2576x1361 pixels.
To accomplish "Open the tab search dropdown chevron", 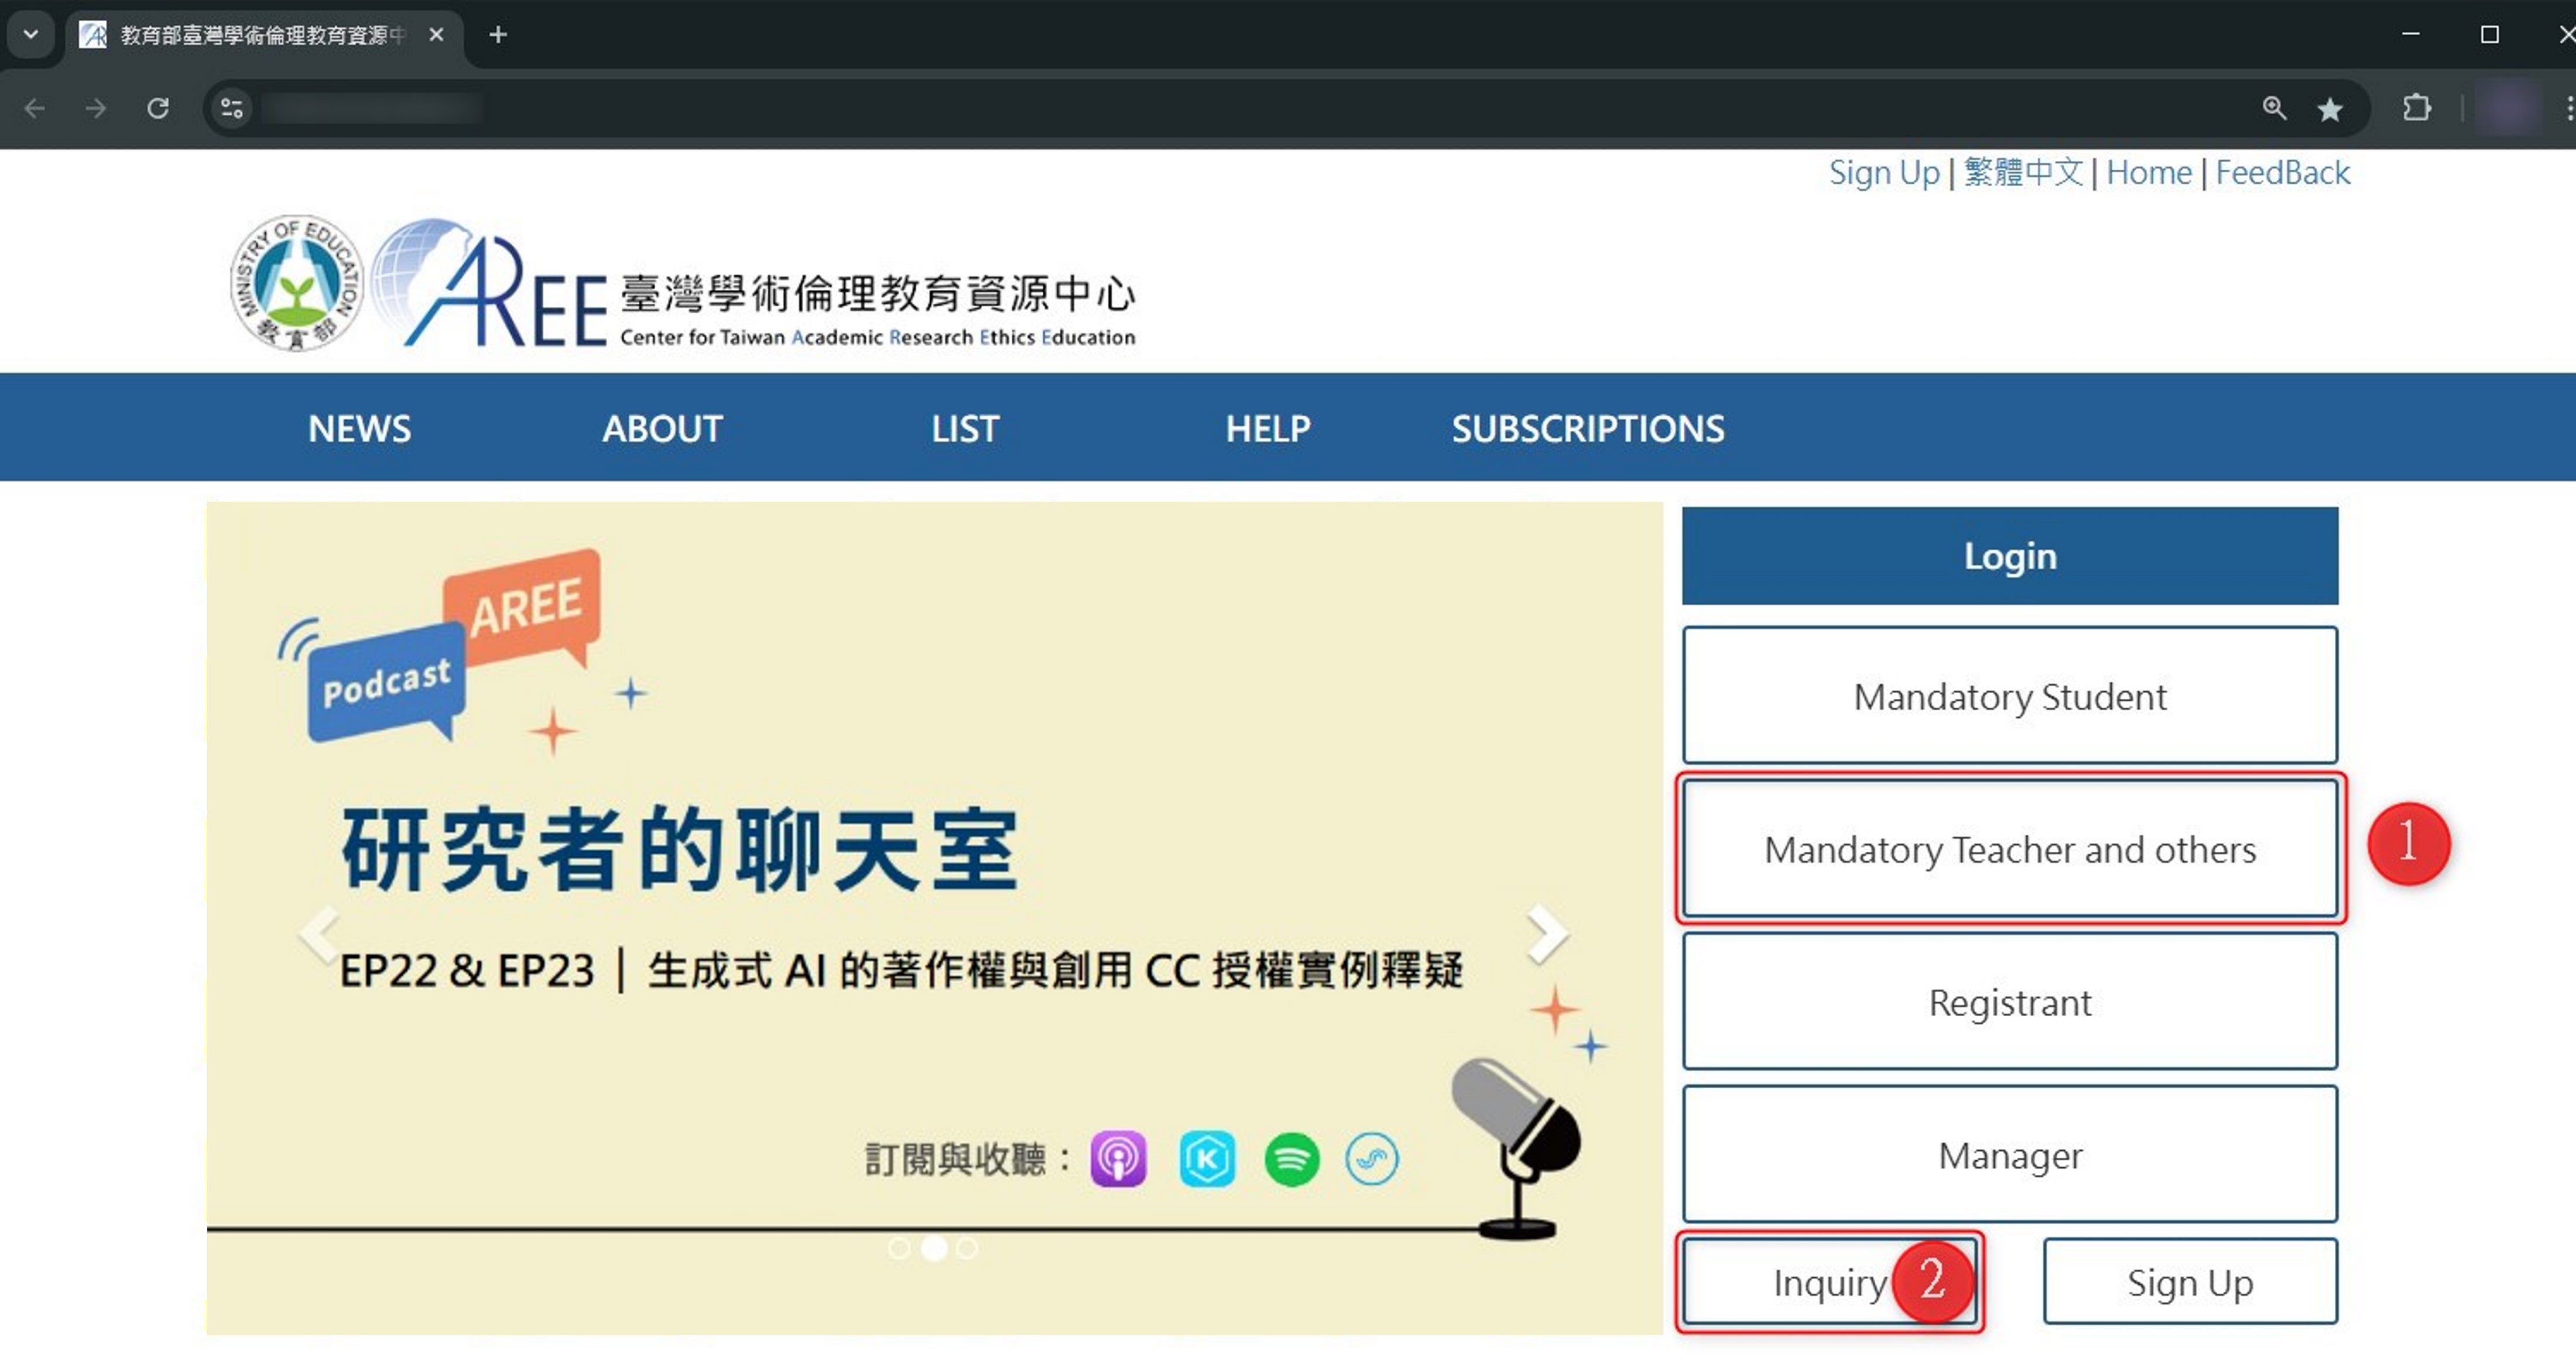I will (x=31, y=35).
